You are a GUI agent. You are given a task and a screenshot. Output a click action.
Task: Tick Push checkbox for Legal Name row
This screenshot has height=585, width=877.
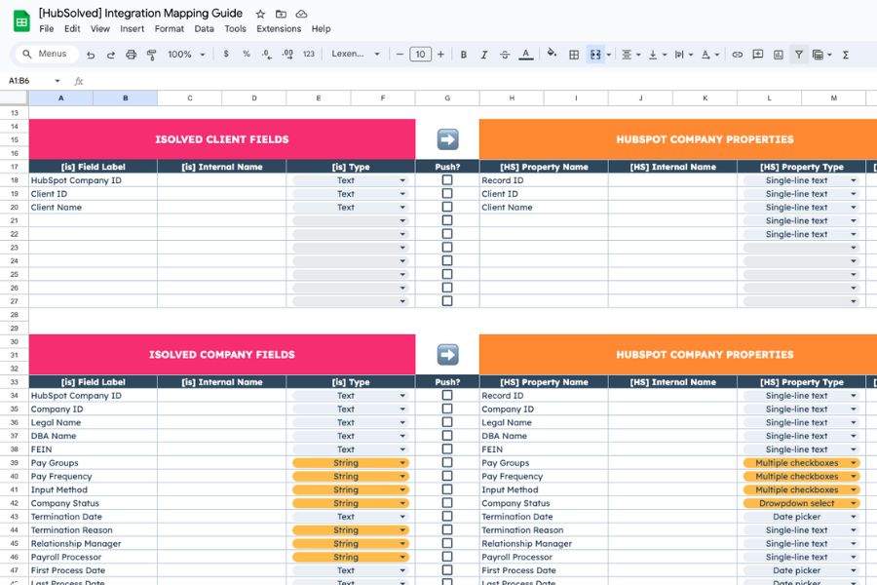coord(447,422)
